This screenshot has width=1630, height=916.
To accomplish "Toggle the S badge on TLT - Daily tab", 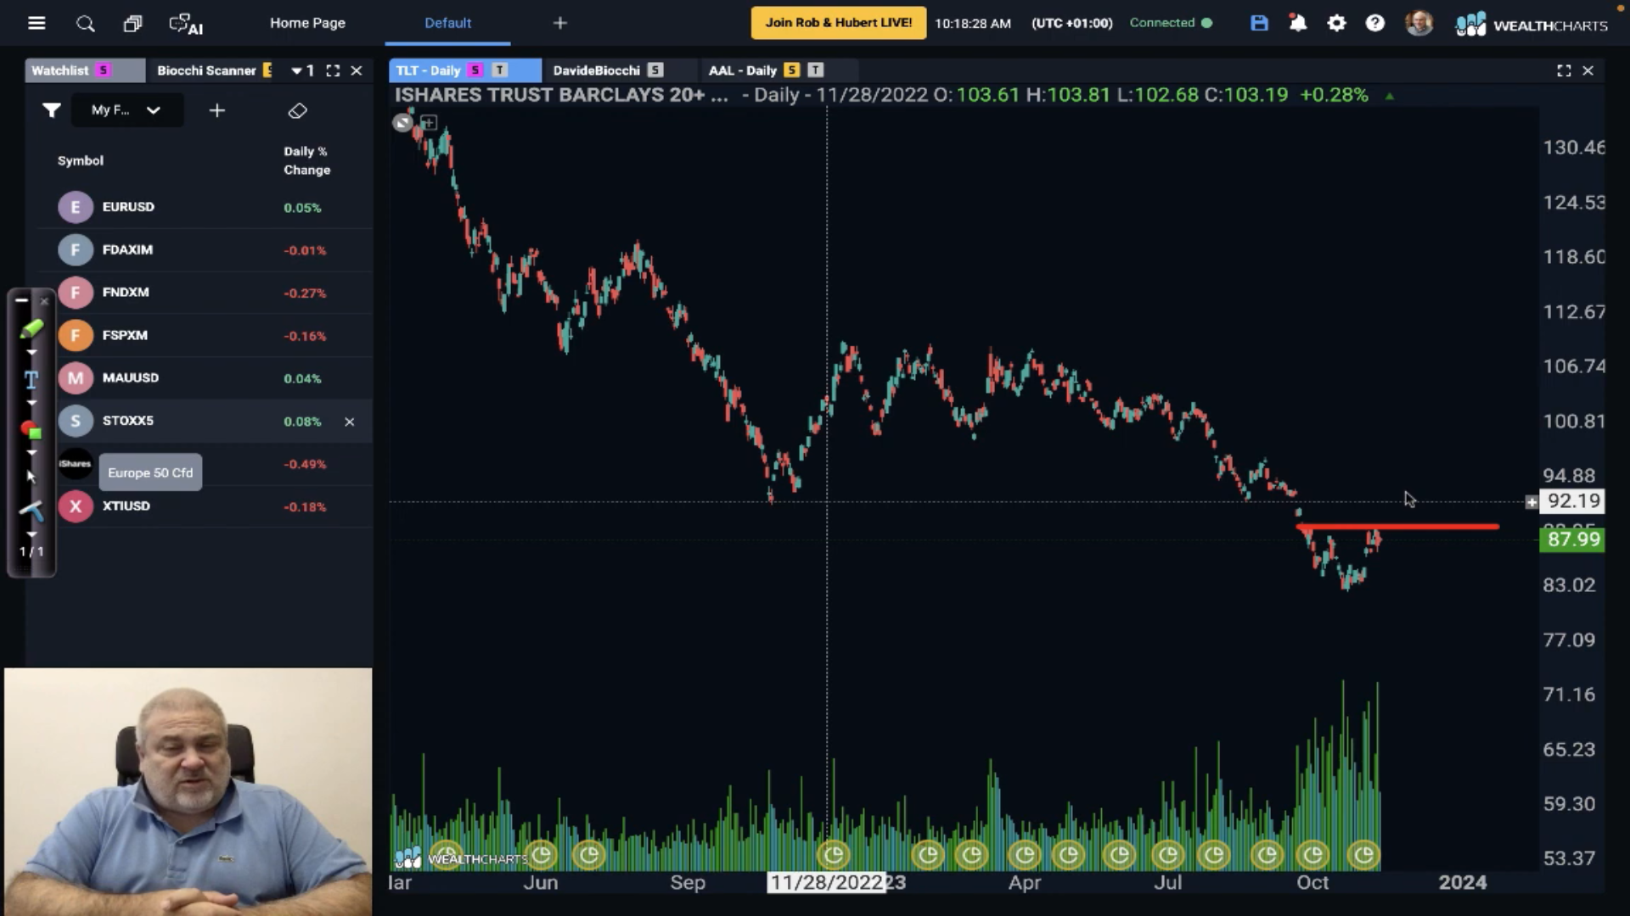I will coord(475,70).
